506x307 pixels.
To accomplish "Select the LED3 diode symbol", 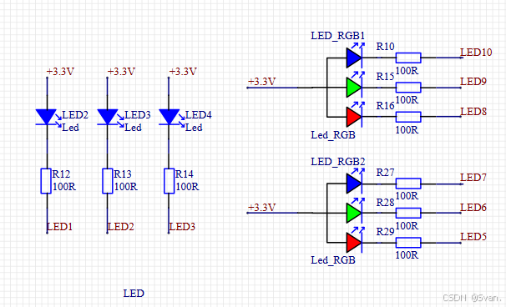I will (x=108, y=117).
